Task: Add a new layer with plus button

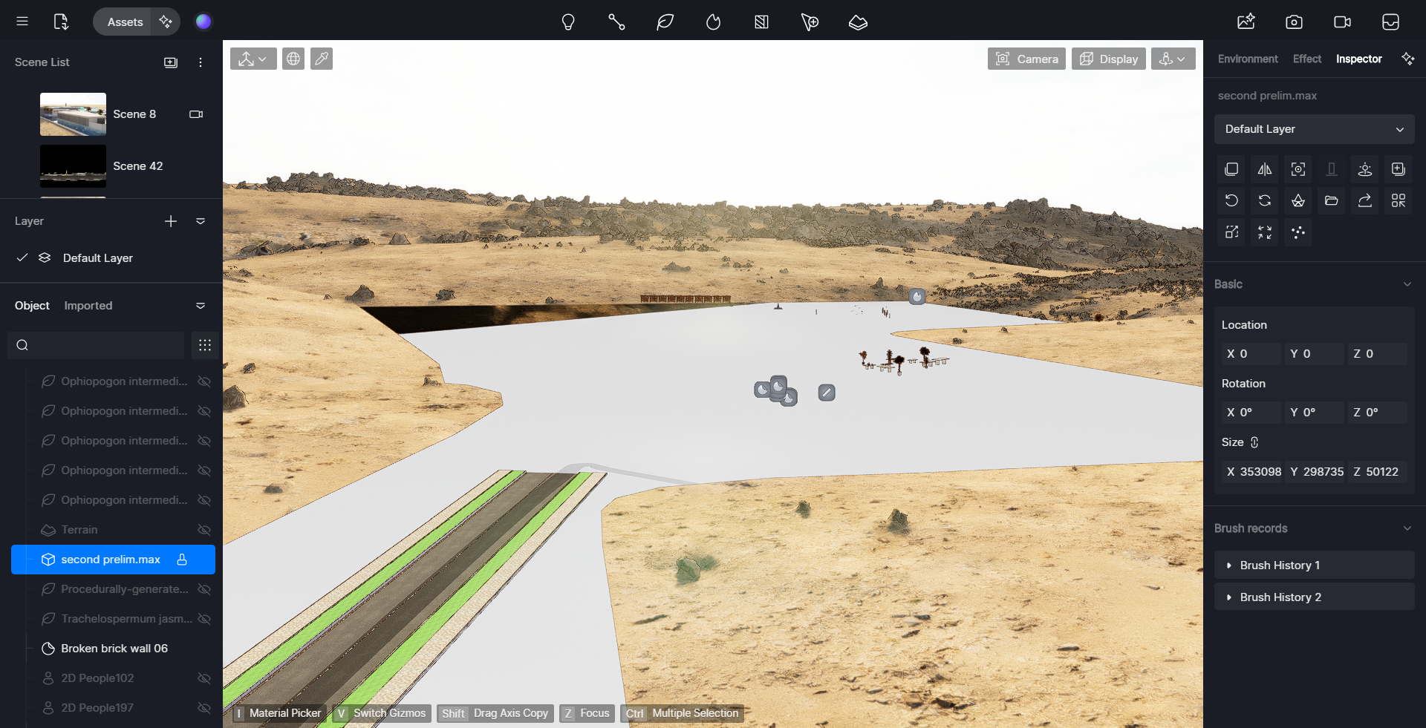Action: [171, 221]
